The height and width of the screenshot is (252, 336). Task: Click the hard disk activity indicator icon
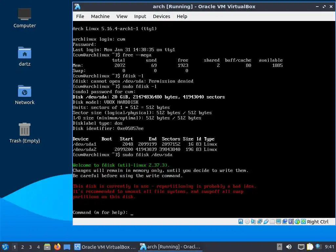[x=241, y=221]
